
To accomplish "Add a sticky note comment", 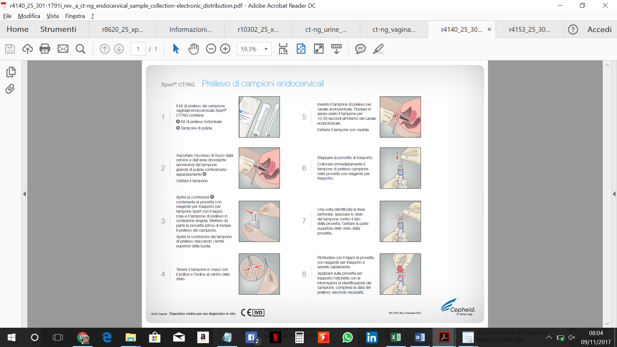I will pos(361,49).
